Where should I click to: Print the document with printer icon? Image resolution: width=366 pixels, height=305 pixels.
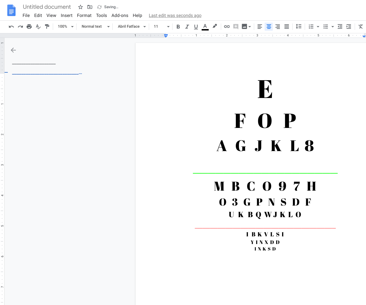pos(29,27)
